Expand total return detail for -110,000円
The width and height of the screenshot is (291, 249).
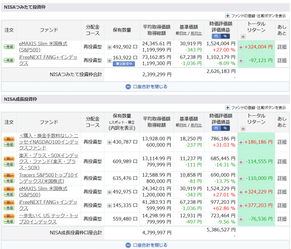(241, 178)
